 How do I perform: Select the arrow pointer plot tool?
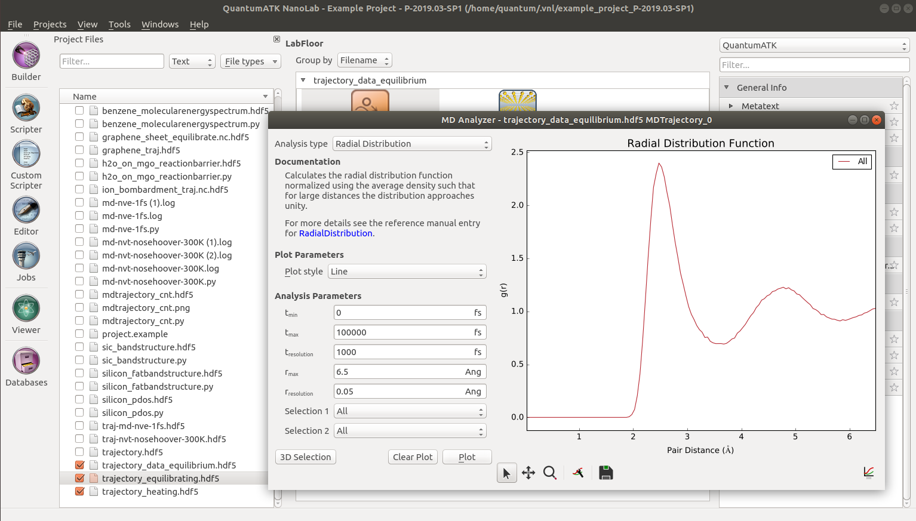point(506,473)
